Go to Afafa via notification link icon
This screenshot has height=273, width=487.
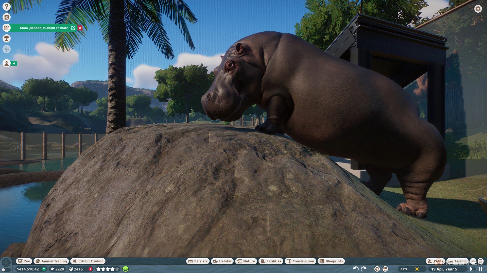[73, 28]
